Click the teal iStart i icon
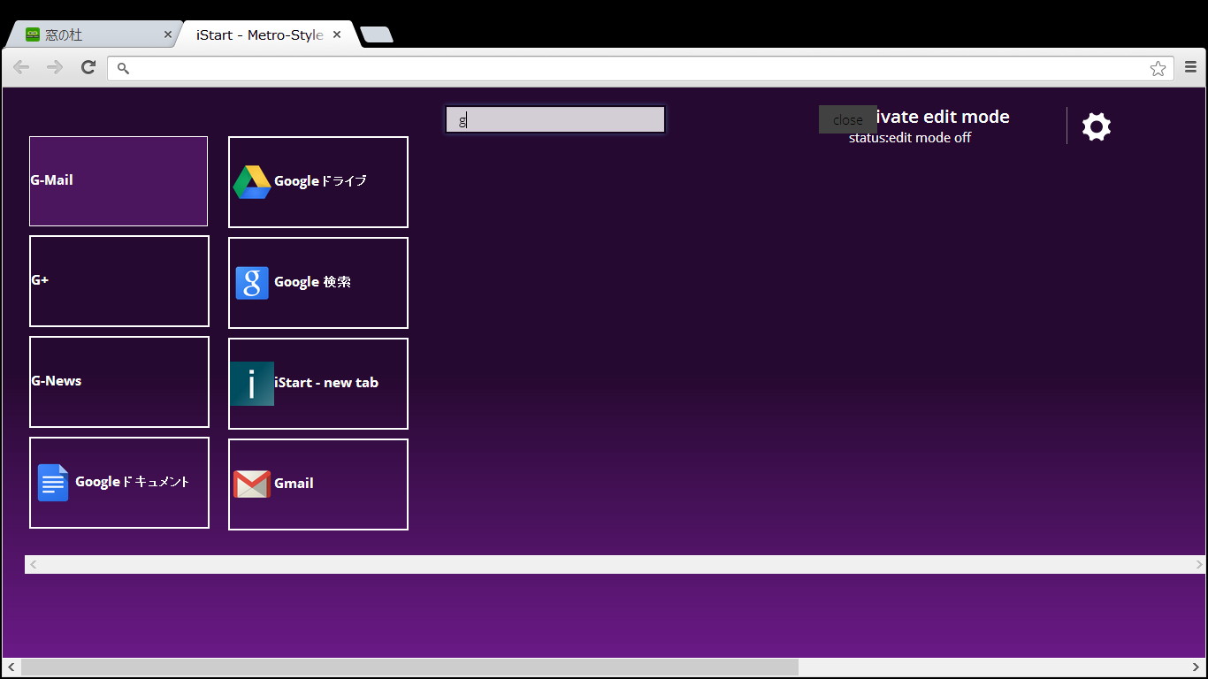Viewport: 1208px width, 679px height. [x=252, y=384]
